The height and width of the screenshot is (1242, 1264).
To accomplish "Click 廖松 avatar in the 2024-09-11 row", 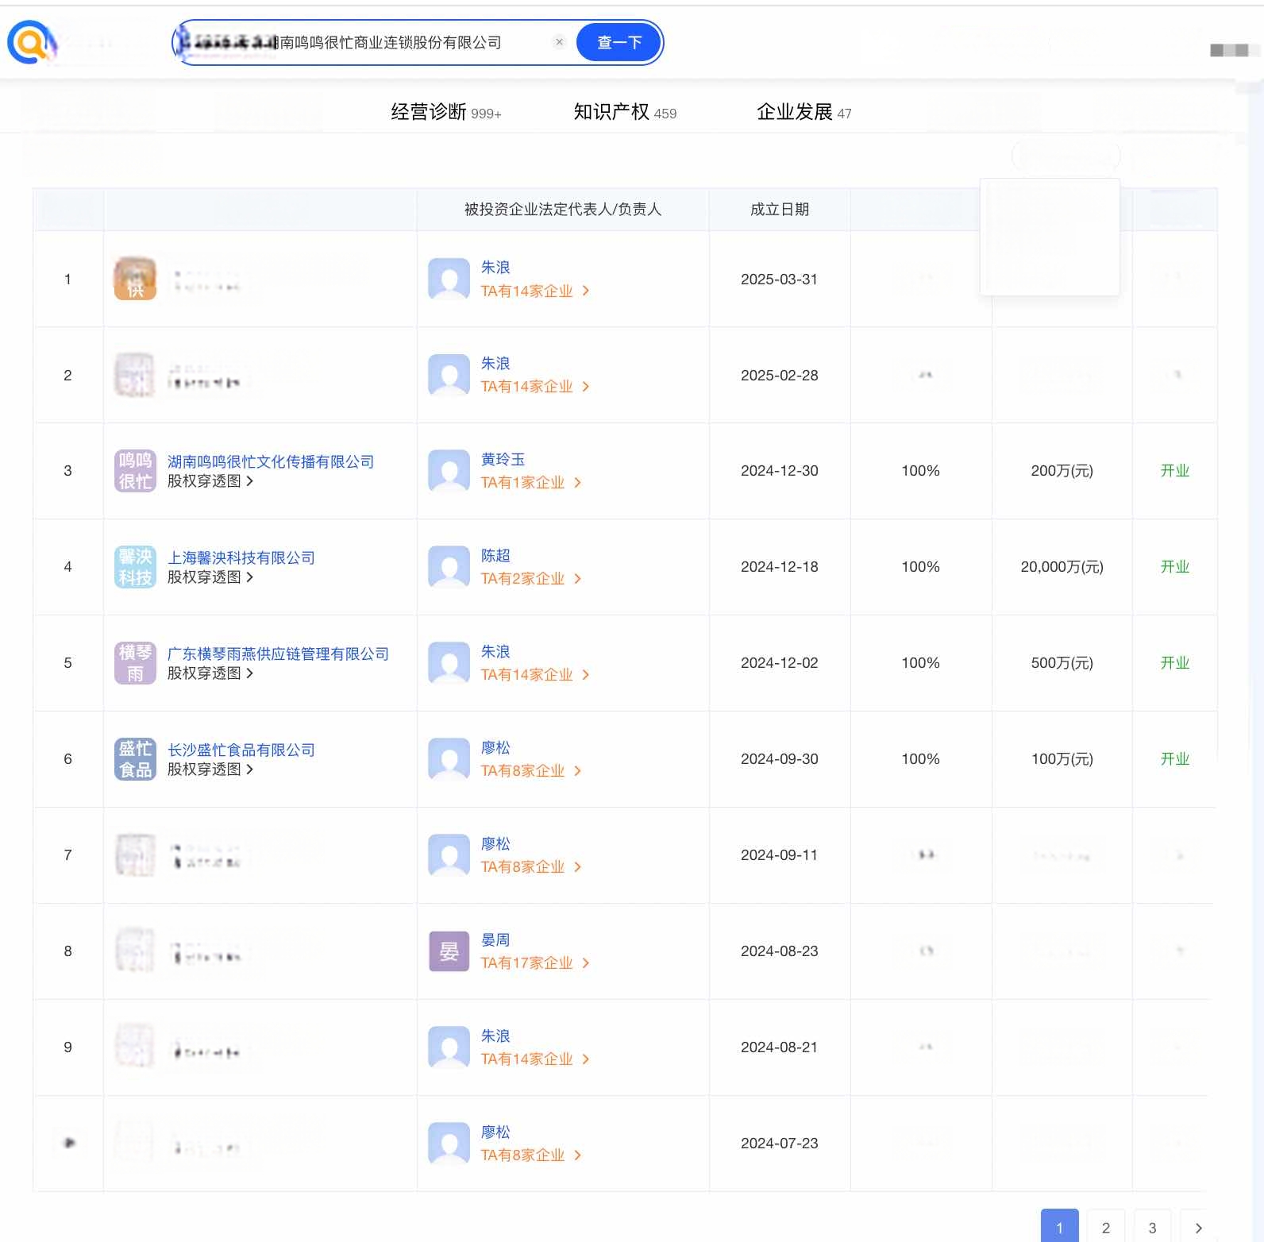I will 449,855.
